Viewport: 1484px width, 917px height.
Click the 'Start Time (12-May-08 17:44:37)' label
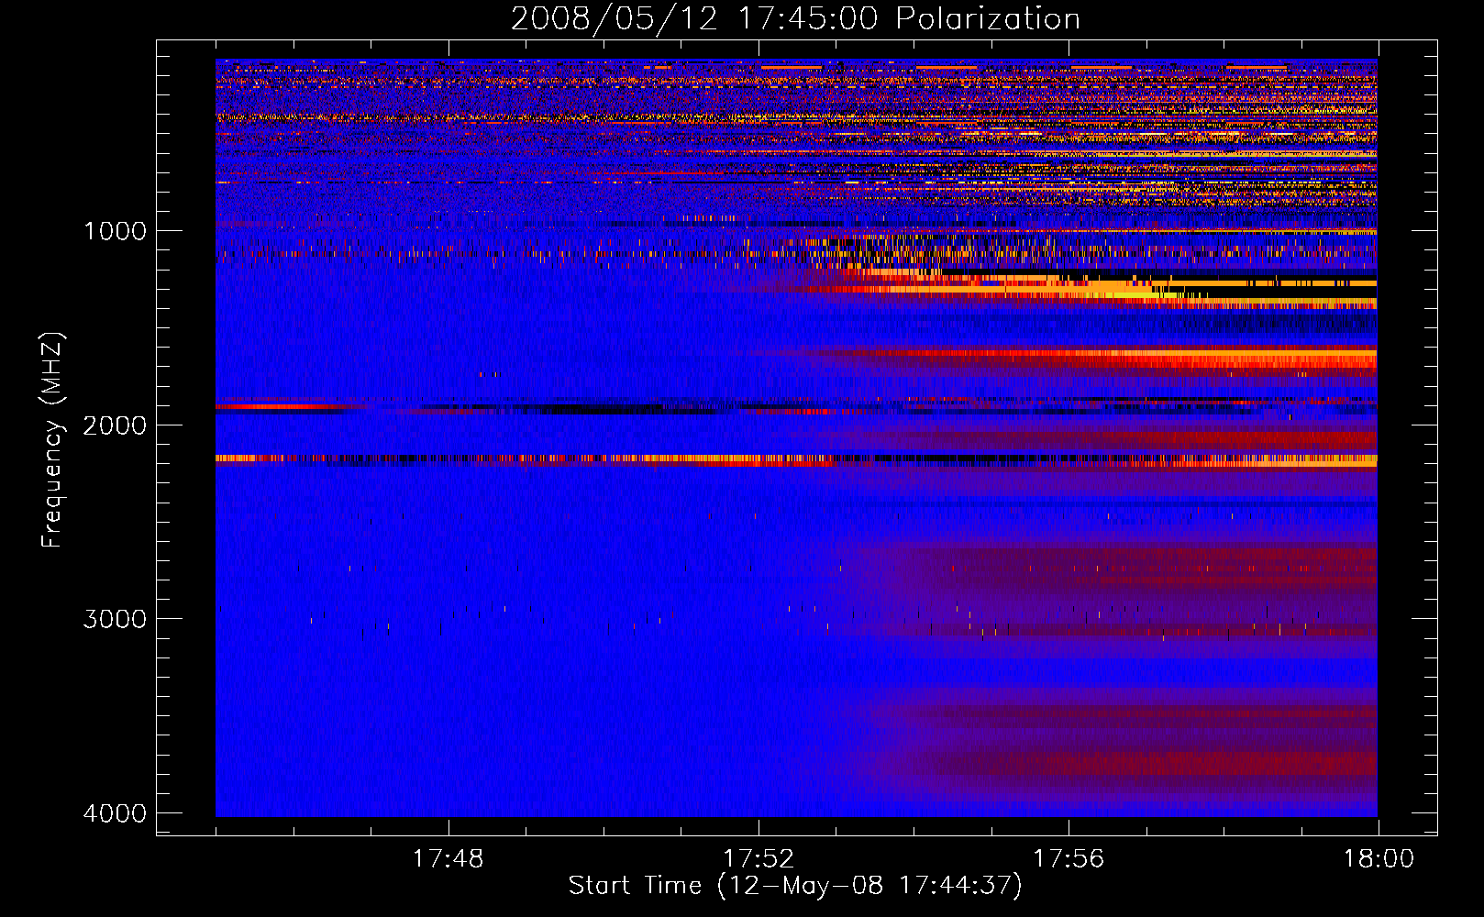point(795,886)
